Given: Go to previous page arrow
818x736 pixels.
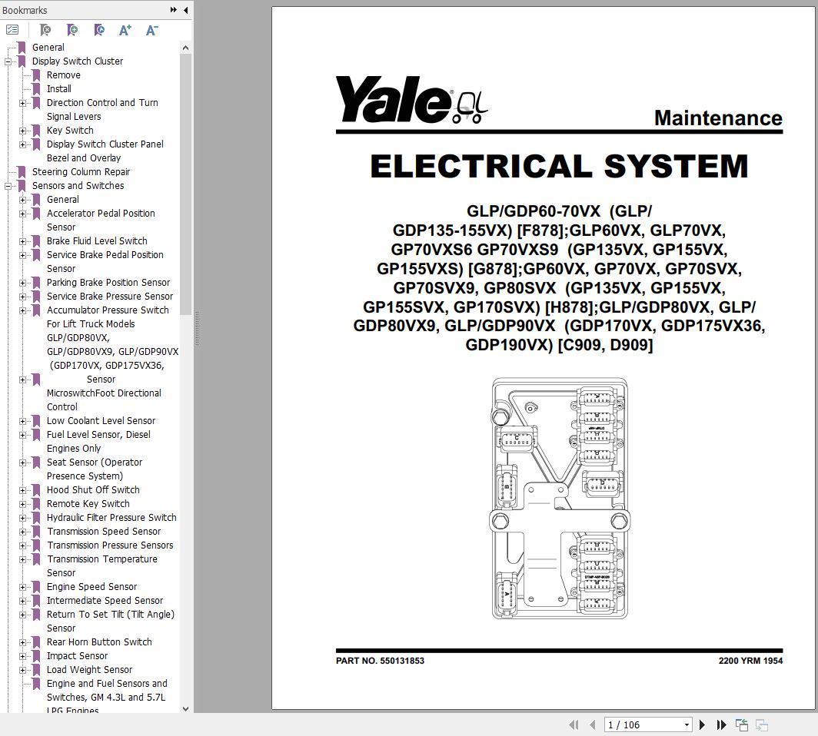Looking at the screenshot, I should click(592, 724).
